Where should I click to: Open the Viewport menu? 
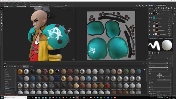point(20,3)
